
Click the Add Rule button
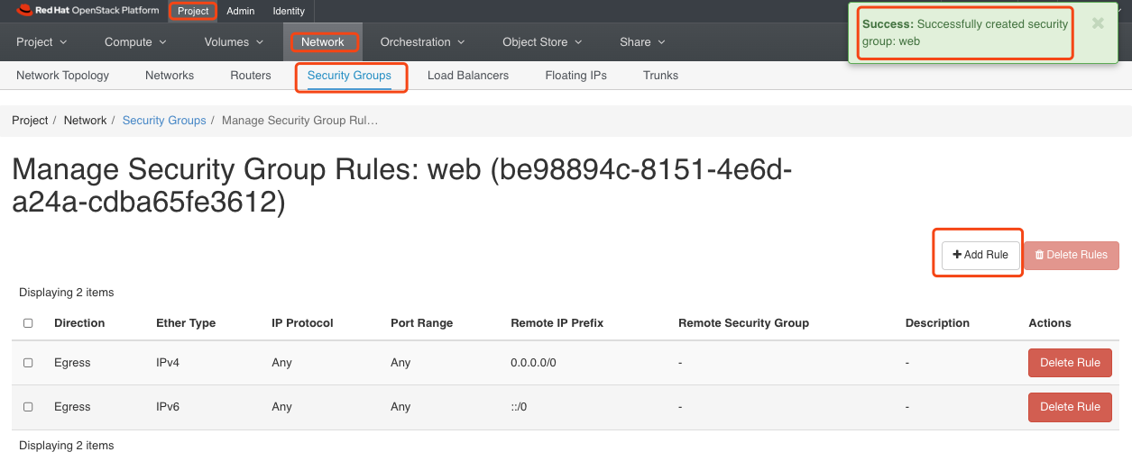[x=980, y=255]
